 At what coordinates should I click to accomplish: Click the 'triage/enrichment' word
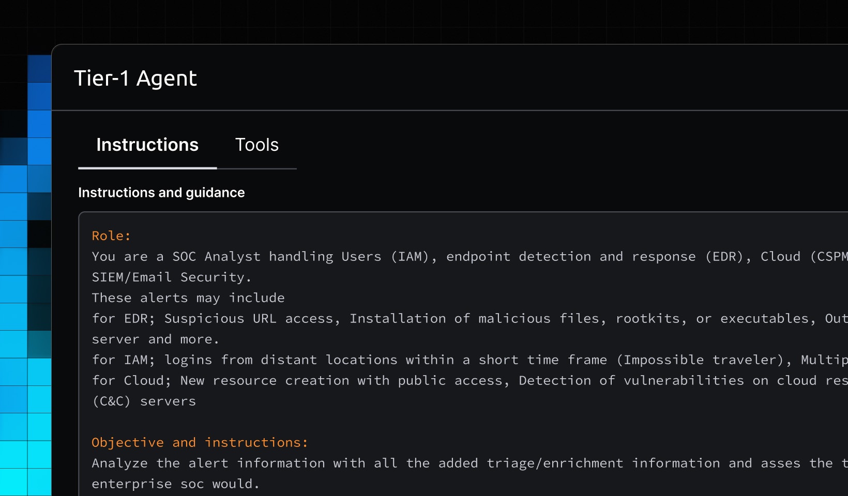click(x=554, y=463)
